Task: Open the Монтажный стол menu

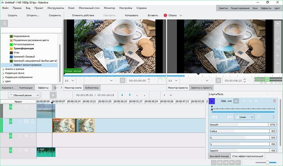Action: [89, 8]
